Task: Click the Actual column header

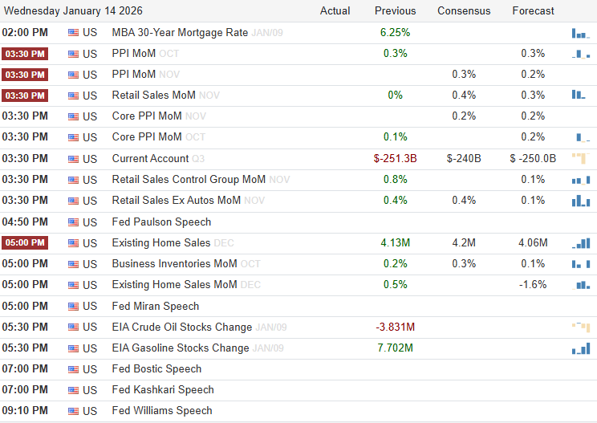Action: [335, 10]
